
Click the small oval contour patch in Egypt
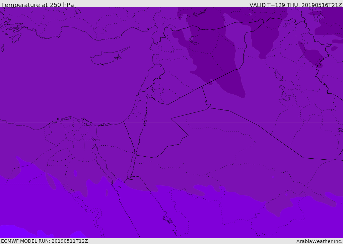click(x=75, y=173)
